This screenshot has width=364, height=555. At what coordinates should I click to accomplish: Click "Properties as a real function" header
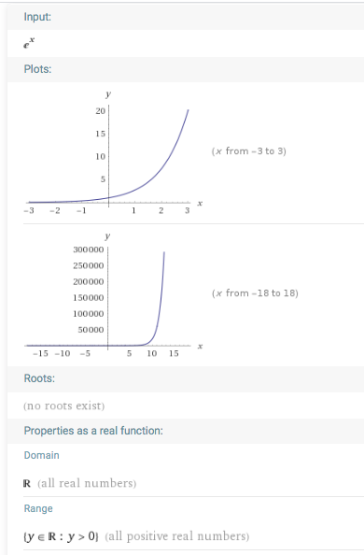[x=93, y=431]
